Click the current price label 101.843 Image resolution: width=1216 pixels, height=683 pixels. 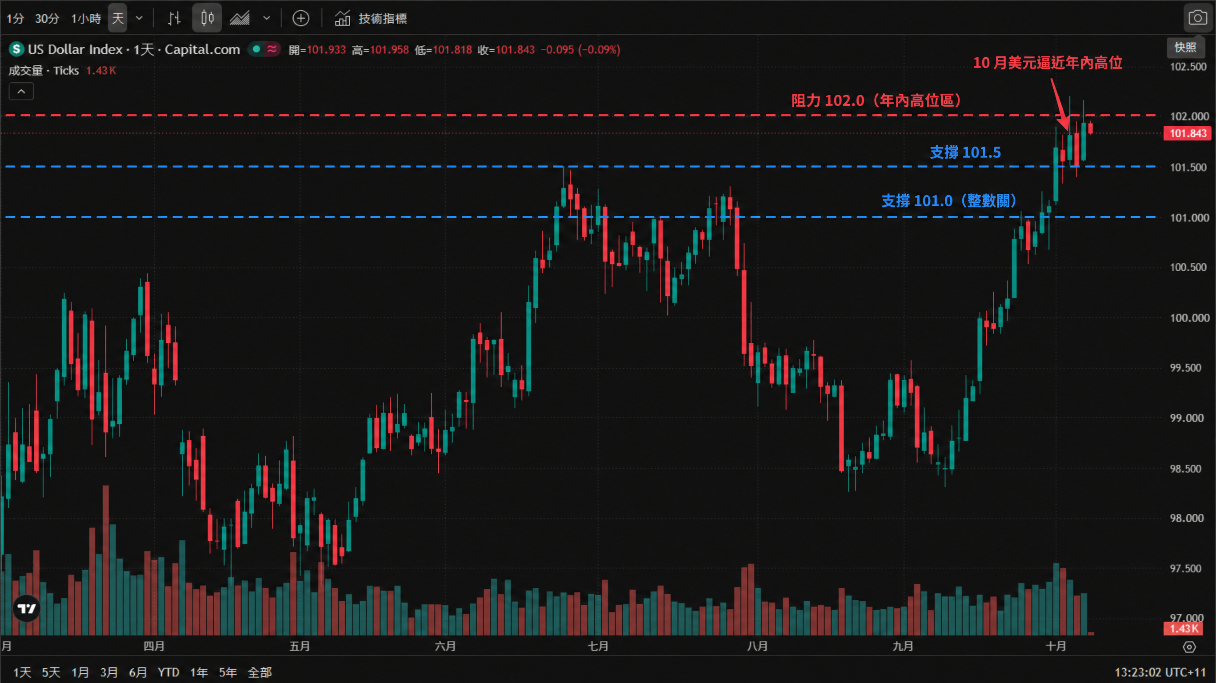pyautogui.click(x=1188, y=133)
